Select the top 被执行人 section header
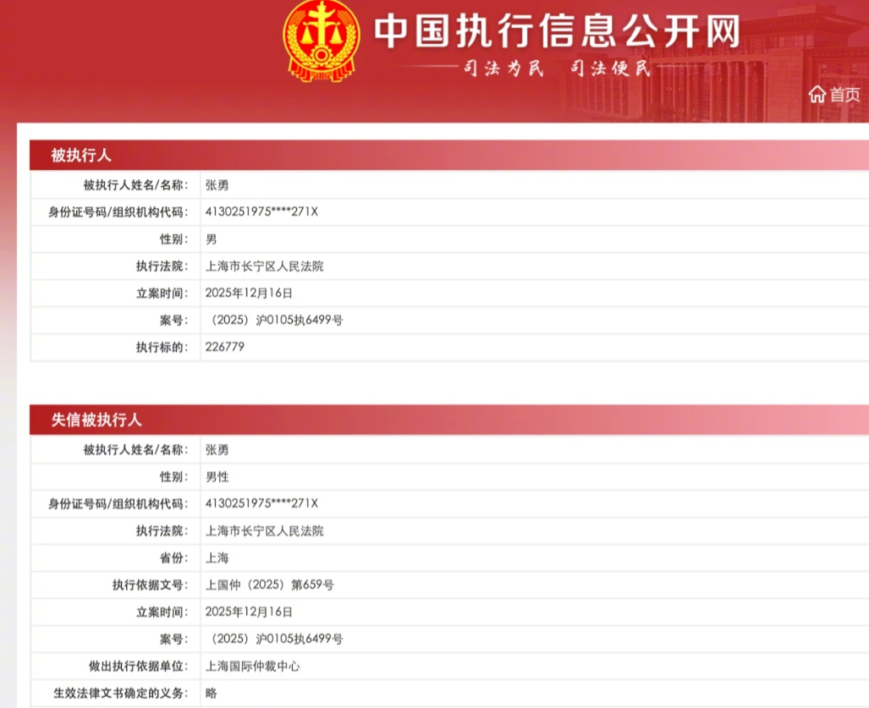This screenshot has height=708, width=869. [x=81, y=156]
